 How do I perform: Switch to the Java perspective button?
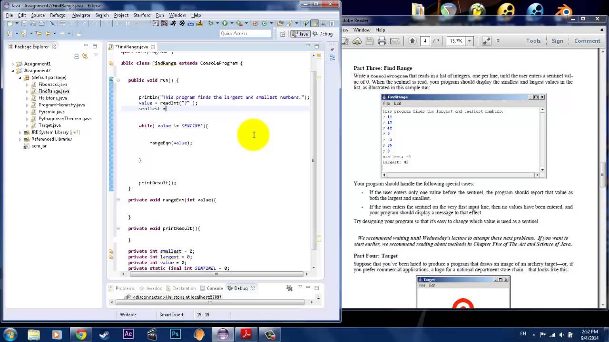click(x=301, y=34)
